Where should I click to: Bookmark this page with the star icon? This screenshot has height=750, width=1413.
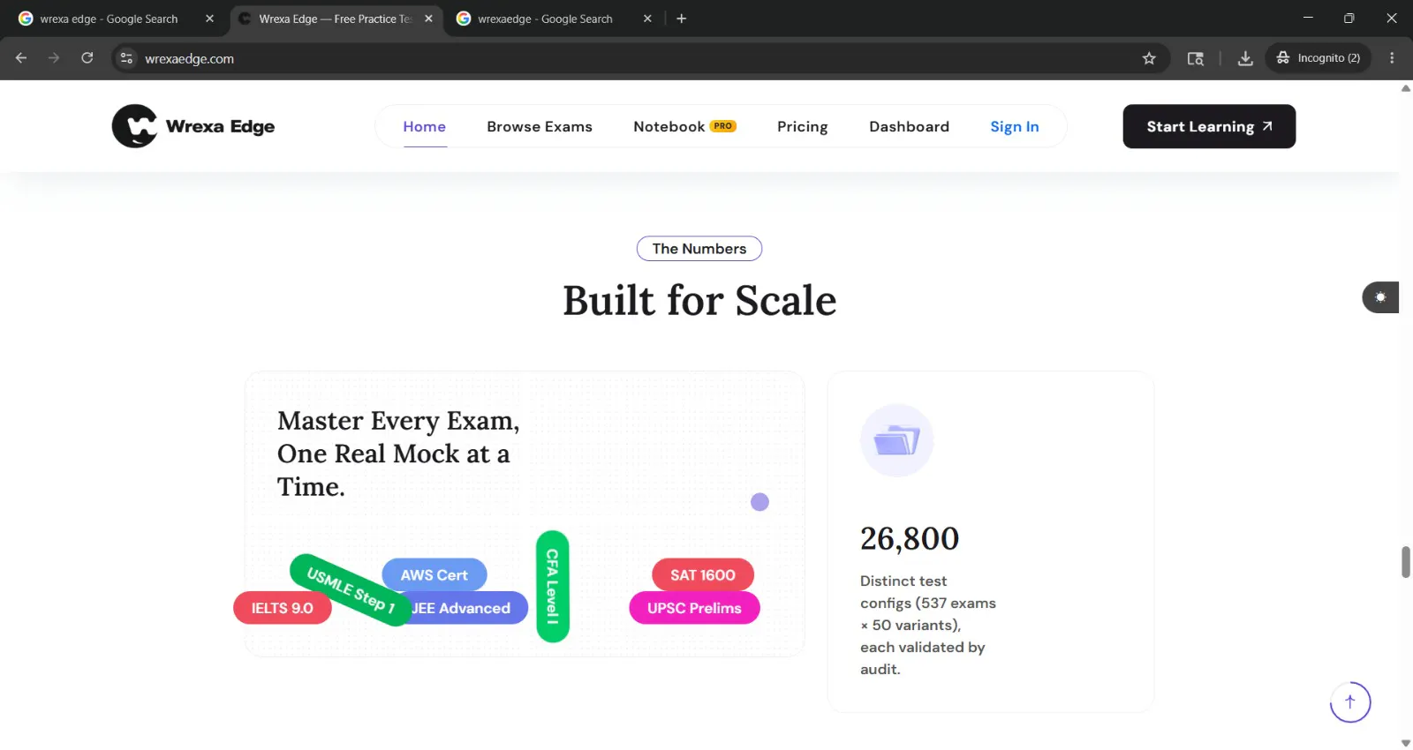[1149, 58]
